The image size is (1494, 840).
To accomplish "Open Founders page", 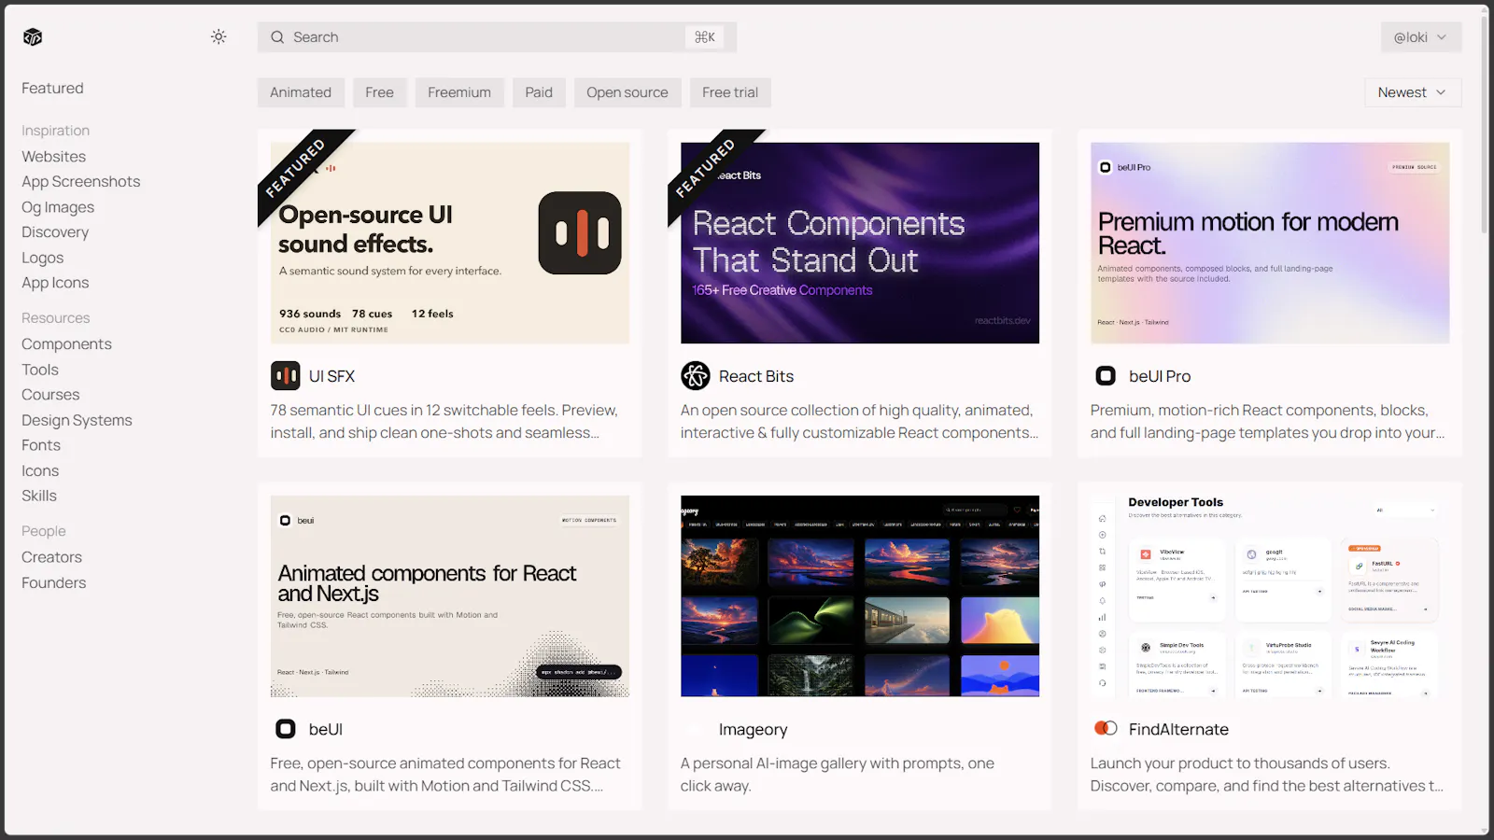I will coord(54,582).
